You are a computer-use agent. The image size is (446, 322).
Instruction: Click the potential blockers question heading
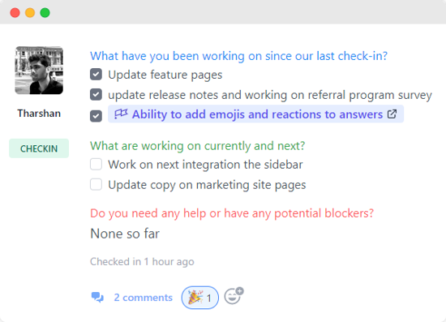232,213
